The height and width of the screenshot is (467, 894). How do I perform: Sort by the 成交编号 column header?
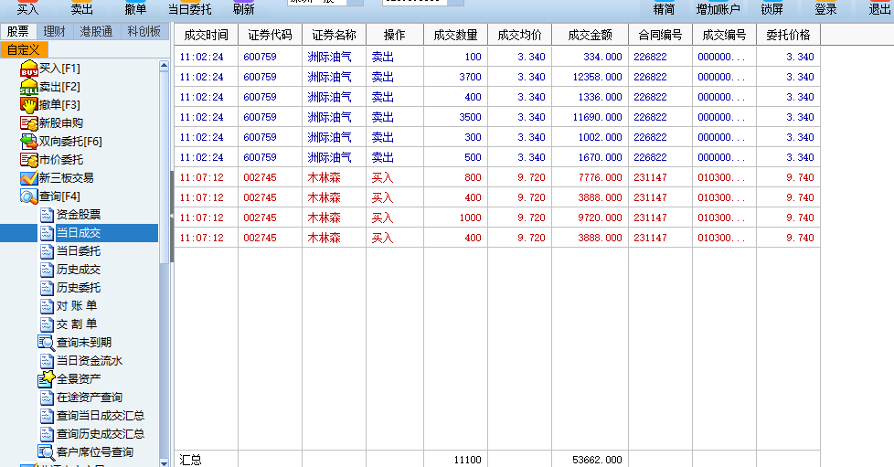[724, 35]
